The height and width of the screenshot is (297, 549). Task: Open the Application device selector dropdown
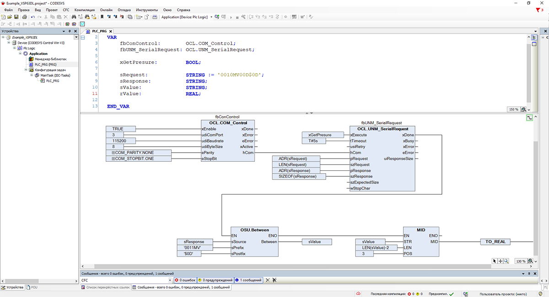coord(211,17)
